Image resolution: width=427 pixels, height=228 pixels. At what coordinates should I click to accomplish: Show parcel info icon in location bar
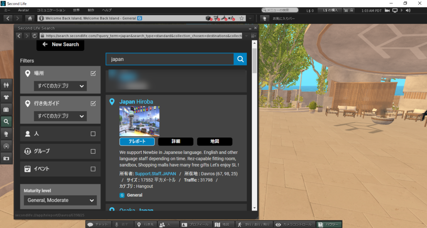tap(41, 18)
